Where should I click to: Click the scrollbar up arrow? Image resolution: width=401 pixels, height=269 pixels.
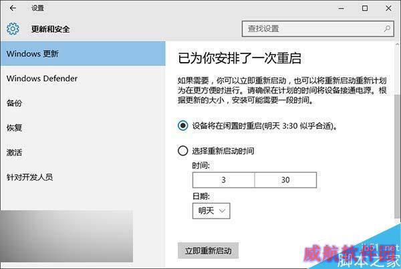[x=398, y=45]
